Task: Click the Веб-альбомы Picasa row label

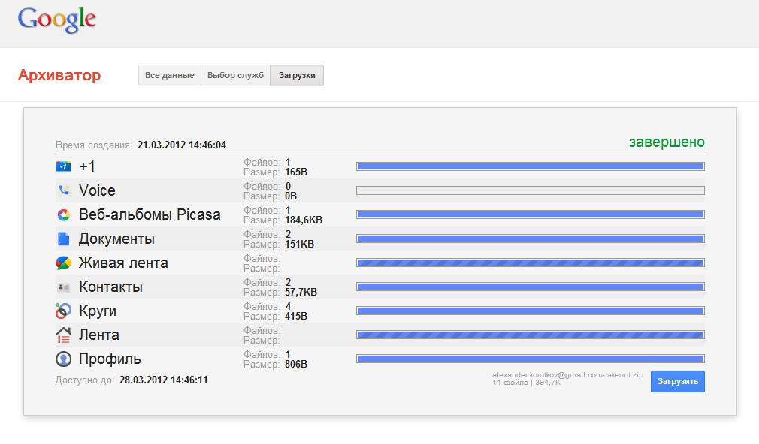Action: pyautogui.click(x=150, y=215)
